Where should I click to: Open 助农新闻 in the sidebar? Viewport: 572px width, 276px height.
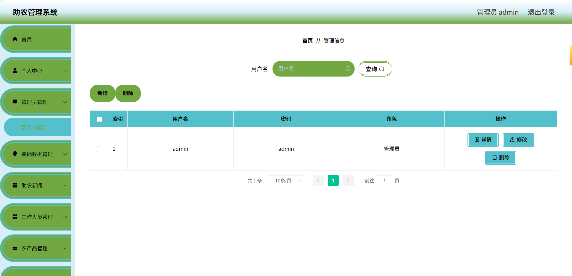click(x=36, y=185)
